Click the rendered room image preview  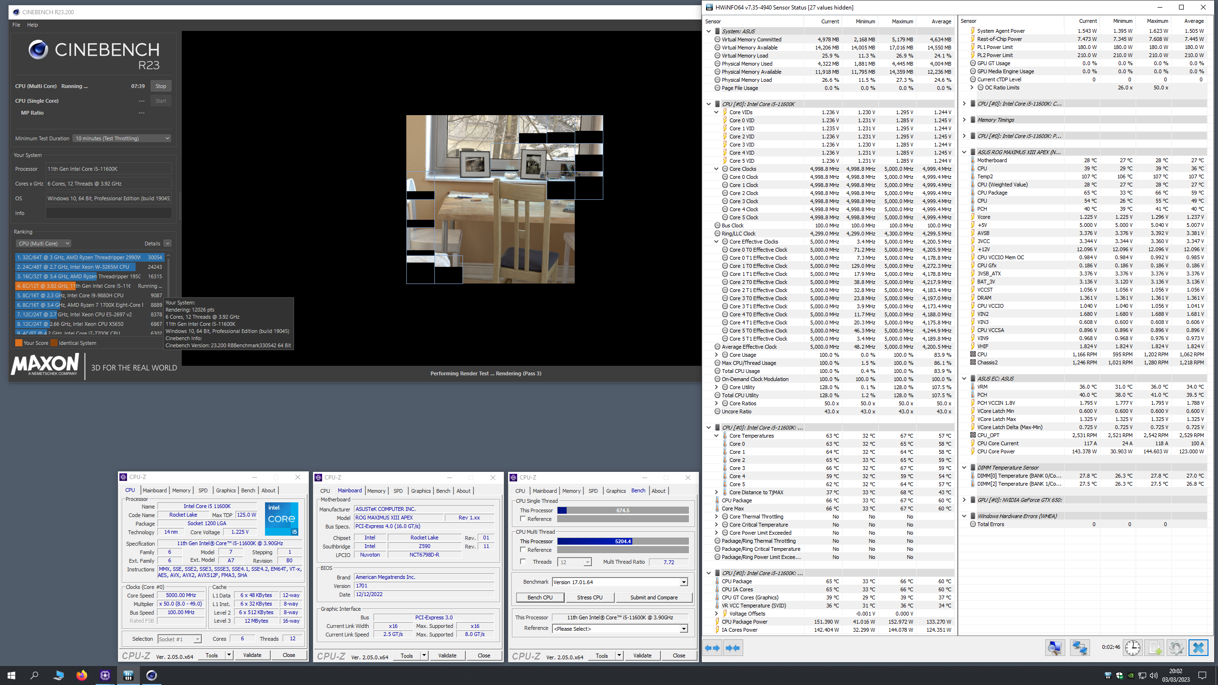pos(504,199)
